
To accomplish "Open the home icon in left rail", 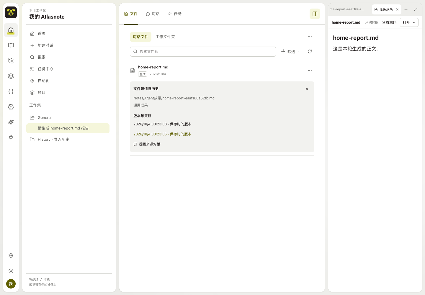I will [x=11, y=30].
